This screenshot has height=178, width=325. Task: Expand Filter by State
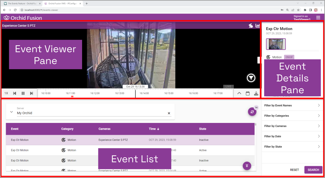(x=292, y=147)
